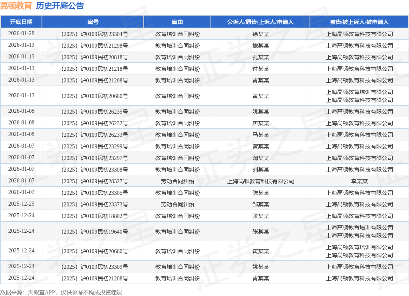The width and height of the screenshot is (409, 296).
Task: Click 上海高顿教育培训有限公司 in 19640号 row
Action: click(359, 228)
